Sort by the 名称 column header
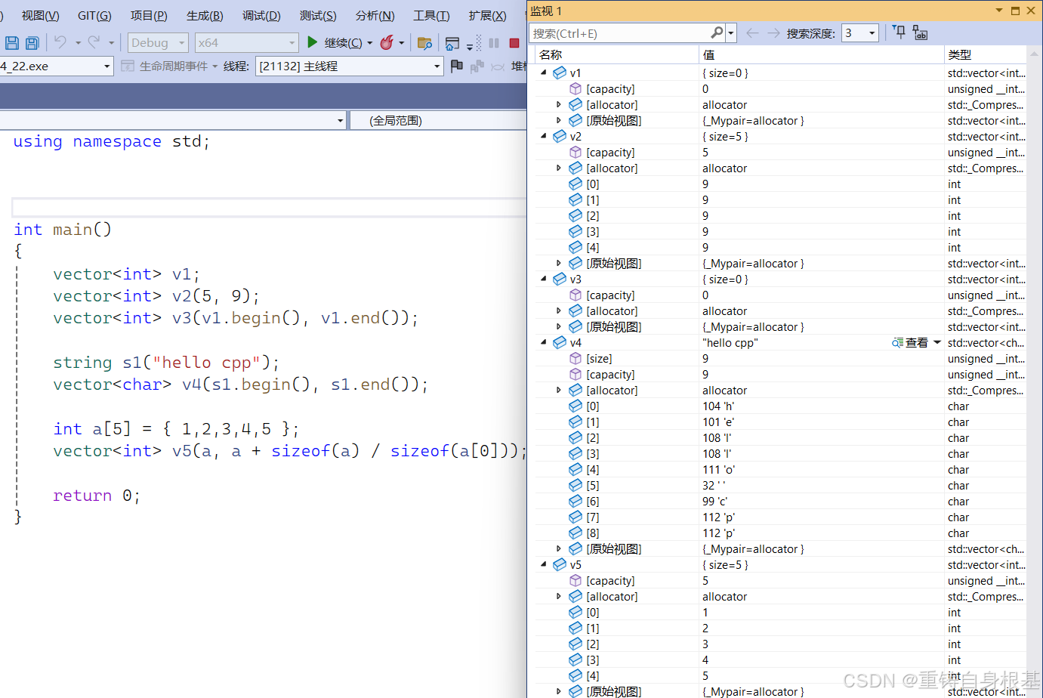Image resolution: width=1043 pixels, height=698 pixels. tap(616, 54)
